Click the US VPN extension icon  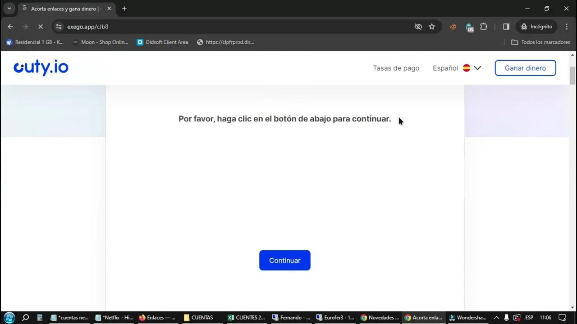point(470,27)
